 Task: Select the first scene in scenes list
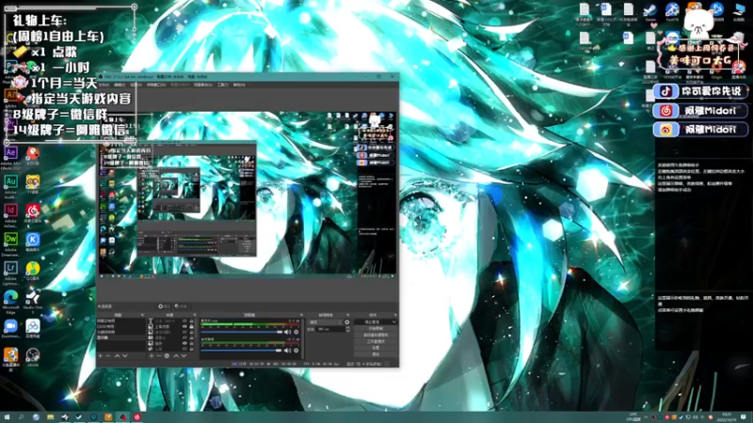(121, 321)
